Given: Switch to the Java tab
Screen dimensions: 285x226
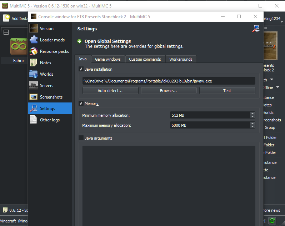Looking at the screenshot, I should point(82,59).
